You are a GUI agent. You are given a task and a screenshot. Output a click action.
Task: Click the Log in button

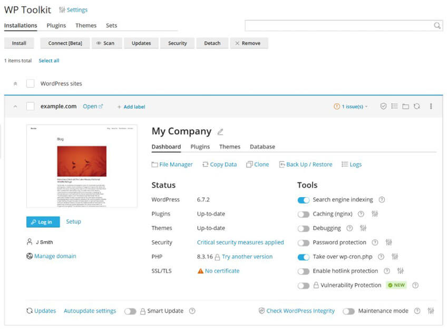click(x=43, y=221)
